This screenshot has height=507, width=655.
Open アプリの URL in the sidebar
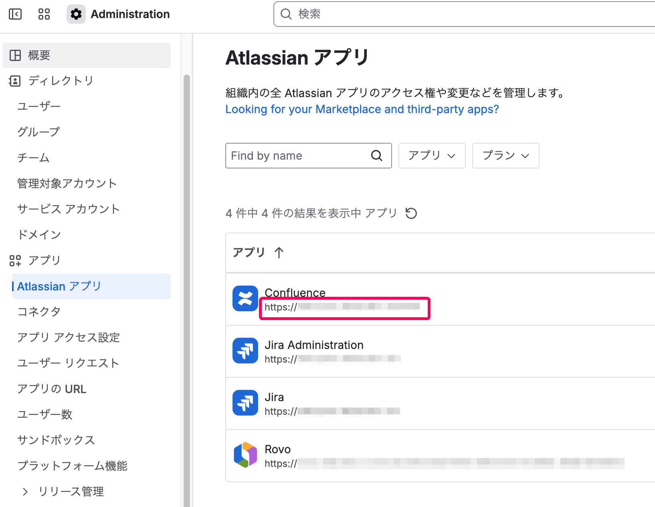click(52, 389)
